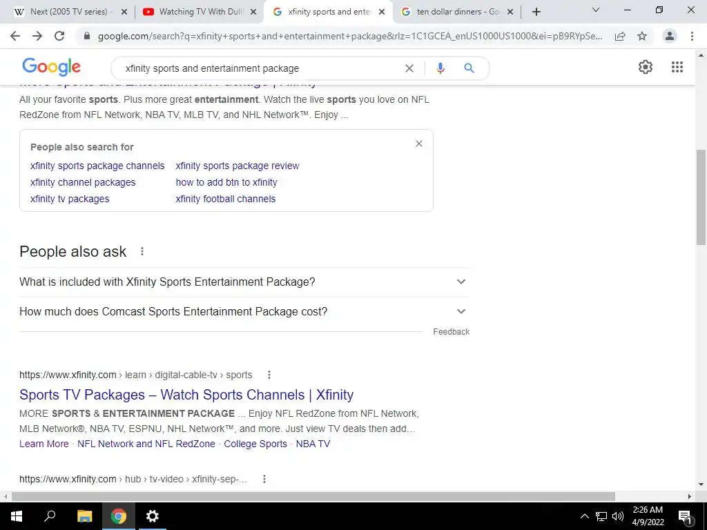Image resolution: width=707 pixels, height=530 pixels.
Task: Open network status tray icon
Action: coord(601,516)
